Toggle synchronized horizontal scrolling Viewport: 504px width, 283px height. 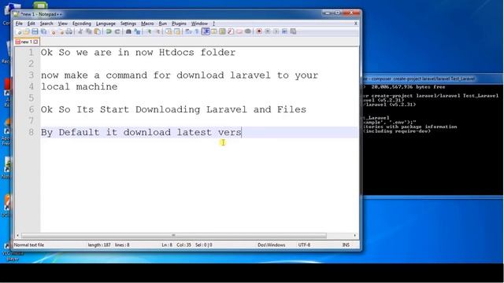[177, 31]
